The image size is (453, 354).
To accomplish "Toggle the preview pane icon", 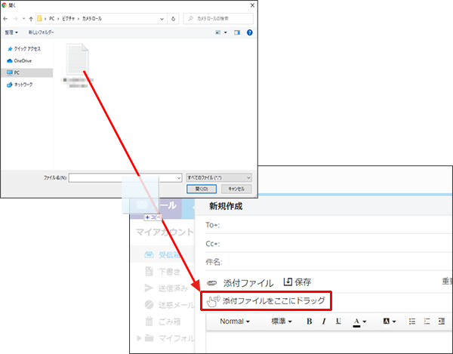I will [x=236, y=32].
